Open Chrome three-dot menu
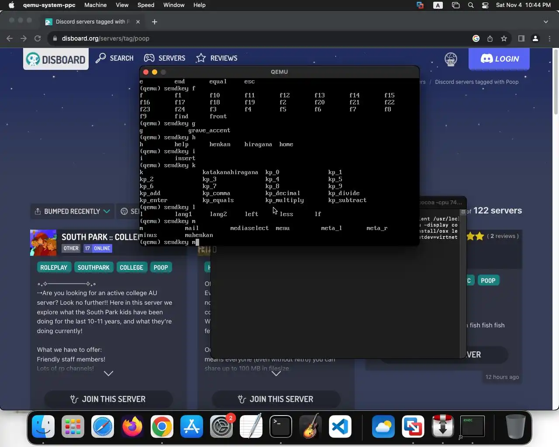This screenshot has height=447, width=559. 549,38
